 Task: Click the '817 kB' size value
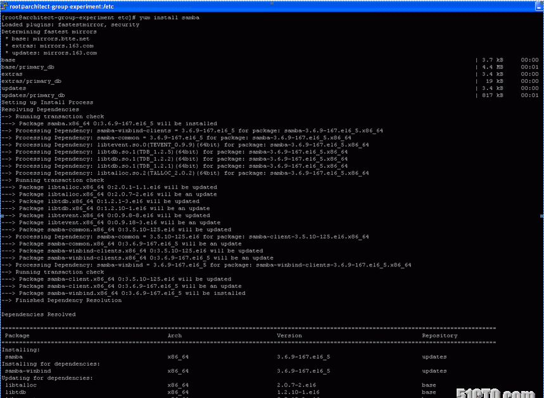coord(492,96)
